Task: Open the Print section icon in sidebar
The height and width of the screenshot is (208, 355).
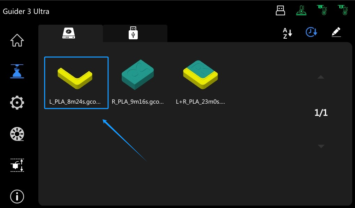Action: tap(17, 71)
